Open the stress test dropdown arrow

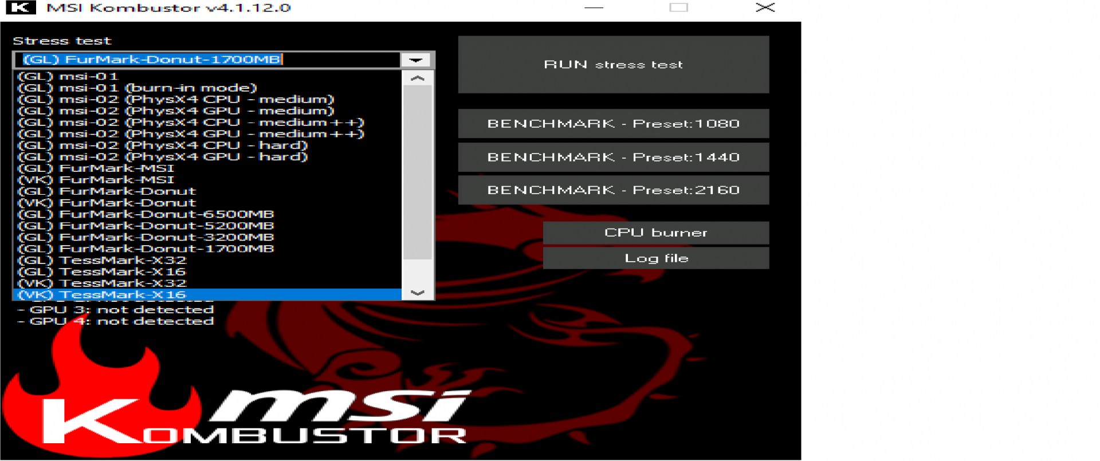tap(417, 60)
